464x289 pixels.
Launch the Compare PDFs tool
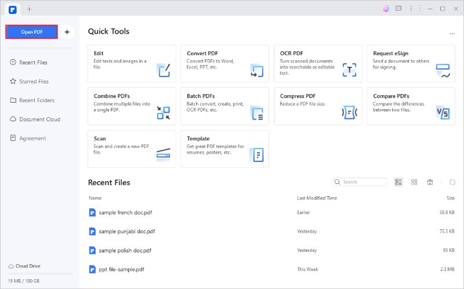411,106
